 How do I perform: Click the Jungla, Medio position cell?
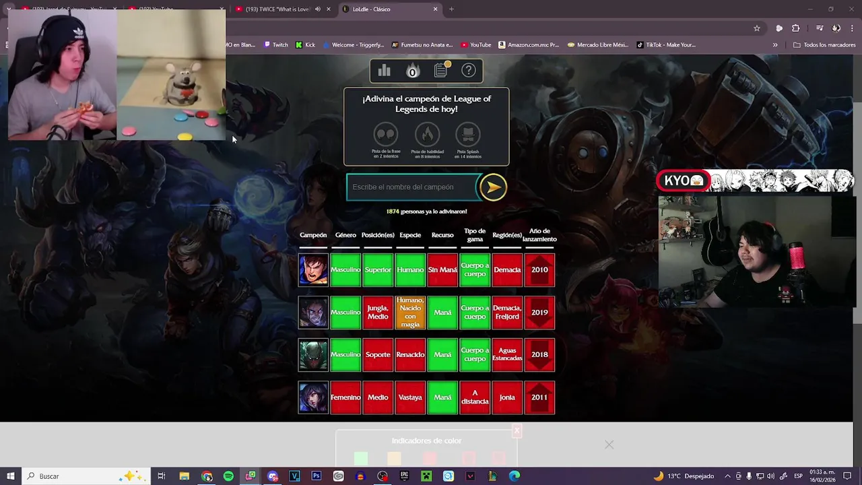click(378, 313)
